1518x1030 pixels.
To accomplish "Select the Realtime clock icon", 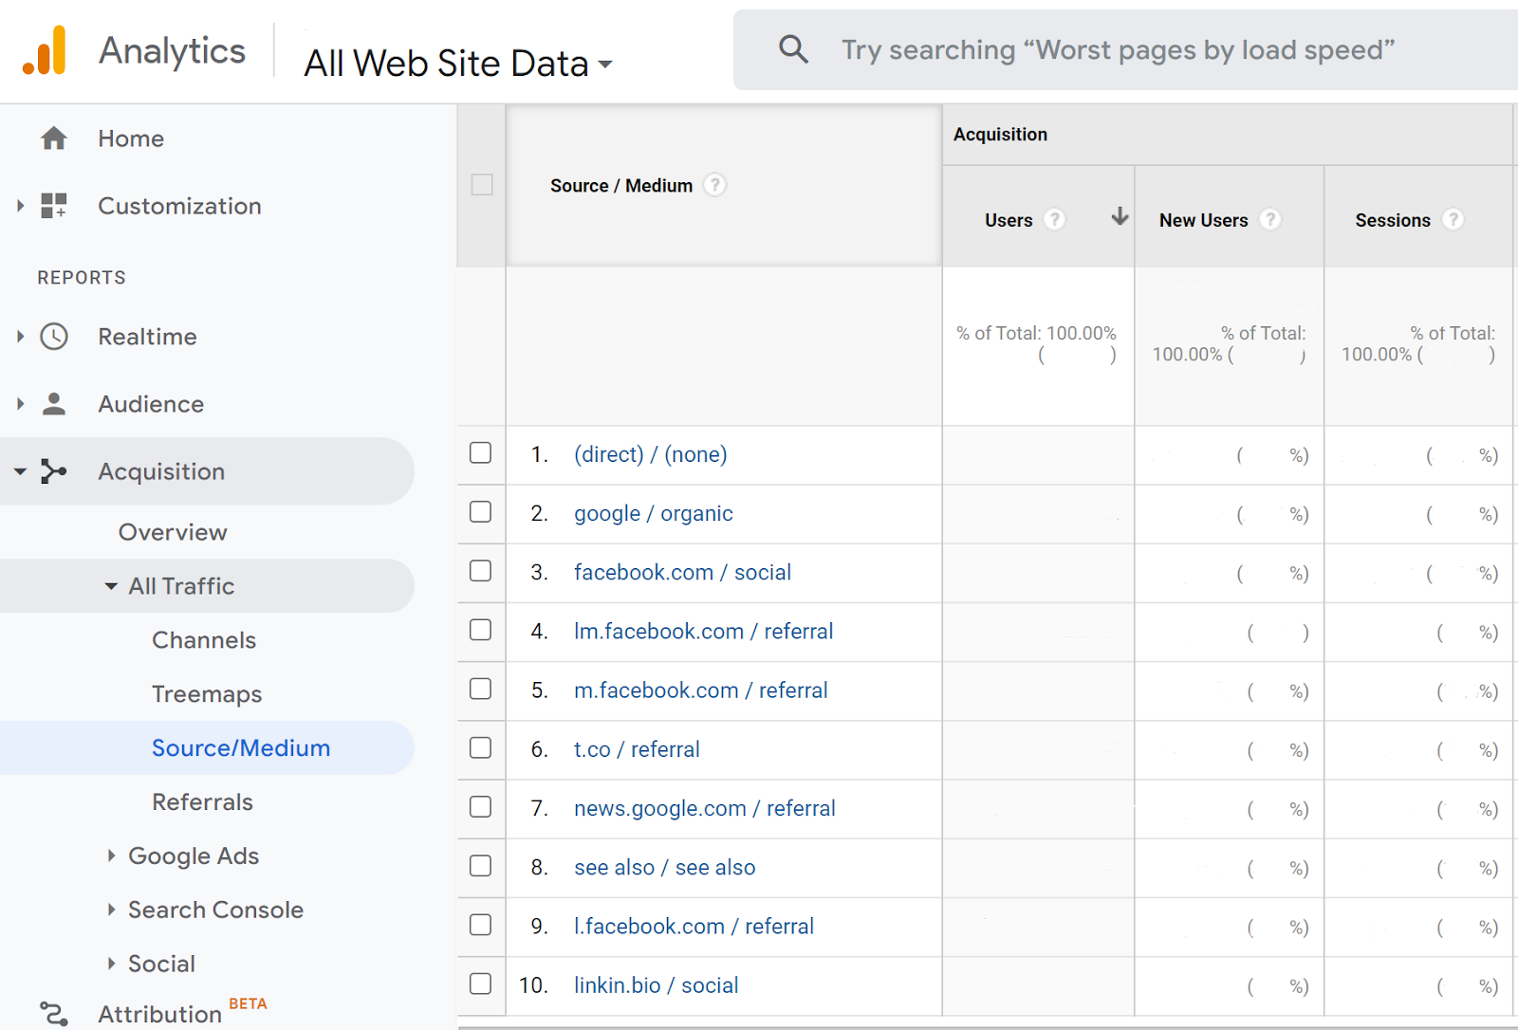I will [x=54, y=336].
